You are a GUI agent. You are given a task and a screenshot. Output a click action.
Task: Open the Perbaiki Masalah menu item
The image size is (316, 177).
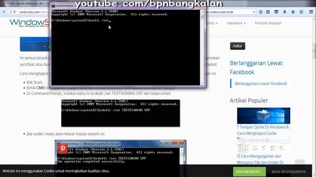click(268, 23)
